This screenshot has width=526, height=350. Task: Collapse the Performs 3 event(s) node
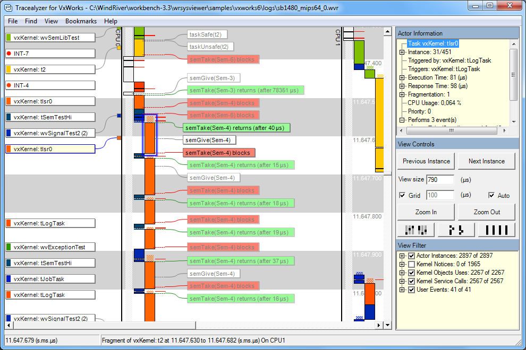[402, 120]
